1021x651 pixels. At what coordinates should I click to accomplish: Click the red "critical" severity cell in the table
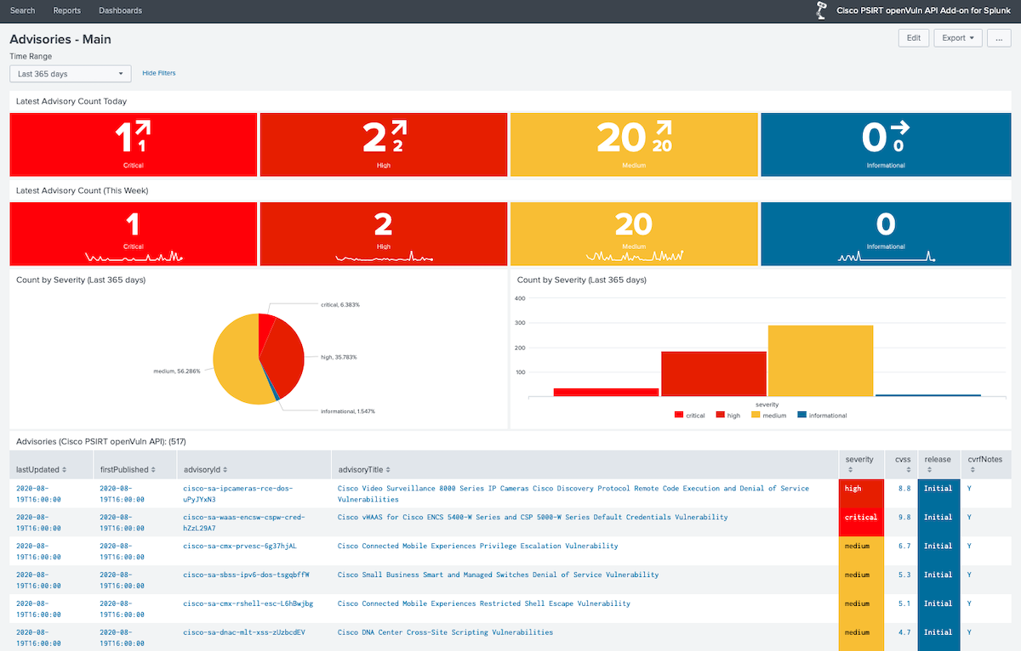tap(861, 523)
